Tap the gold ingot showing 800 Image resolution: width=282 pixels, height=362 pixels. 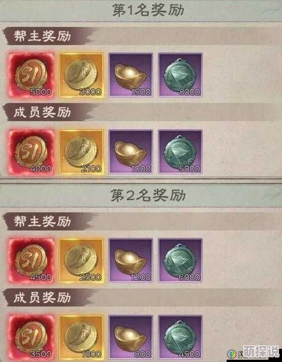tap(131, 337)
